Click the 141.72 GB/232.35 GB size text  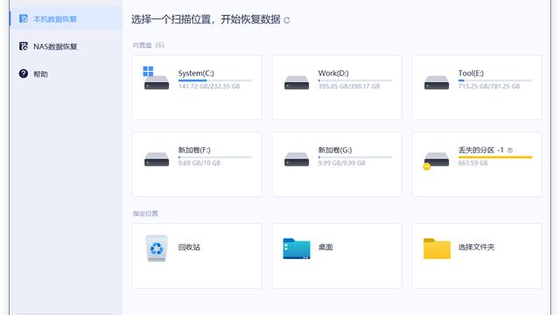(209, 87)
